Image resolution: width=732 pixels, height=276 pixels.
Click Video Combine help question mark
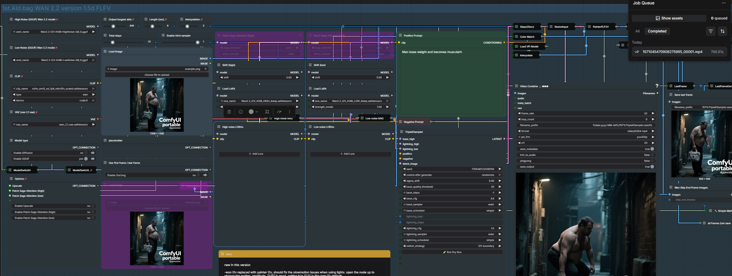657,86
